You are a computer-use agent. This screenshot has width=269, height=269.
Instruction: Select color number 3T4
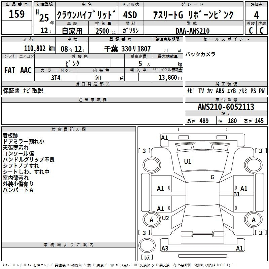tap(56, 77)
